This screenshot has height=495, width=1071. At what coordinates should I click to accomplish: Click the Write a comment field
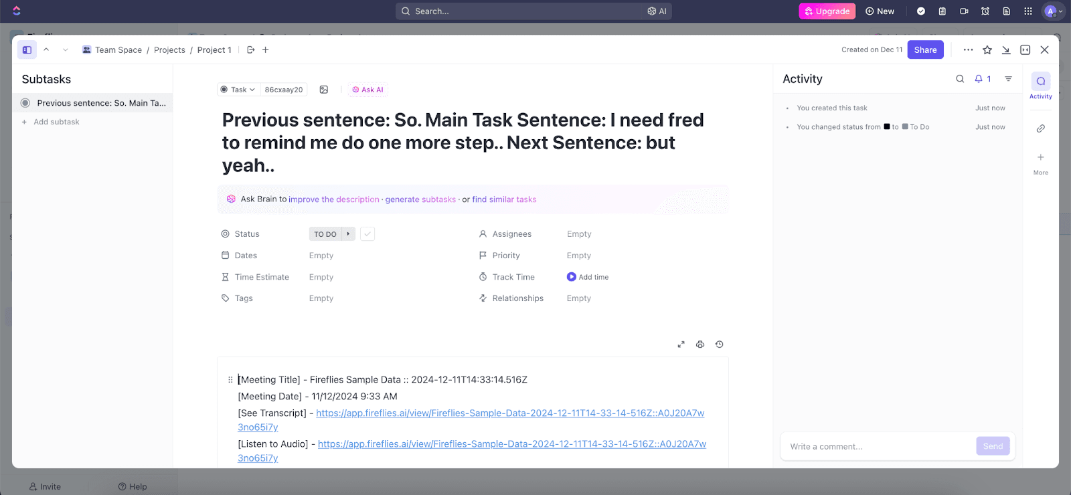(x=877, y=447)
